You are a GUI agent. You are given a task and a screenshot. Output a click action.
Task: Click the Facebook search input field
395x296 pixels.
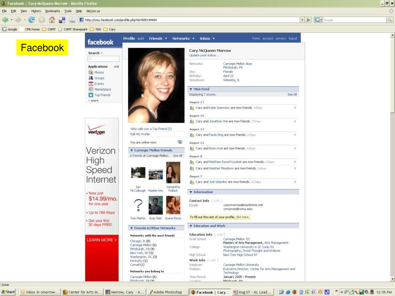[x=103, y=59]
